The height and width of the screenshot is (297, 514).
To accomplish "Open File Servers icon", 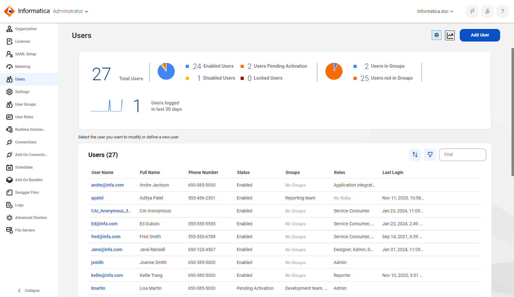I will [x=9, y=230].
